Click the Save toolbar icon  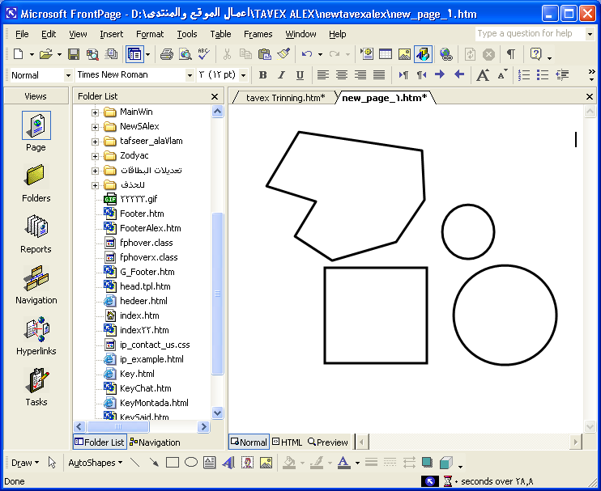(x=74, y=54)
